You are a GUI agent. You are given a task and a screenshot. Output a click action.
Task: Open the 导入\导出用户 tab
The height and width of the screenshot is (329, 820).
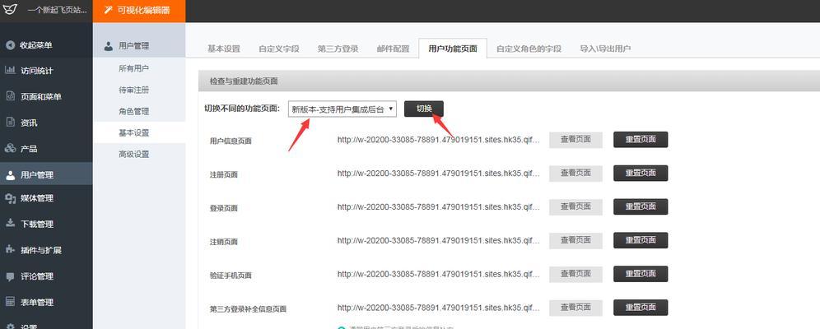[x=605, y=49]
